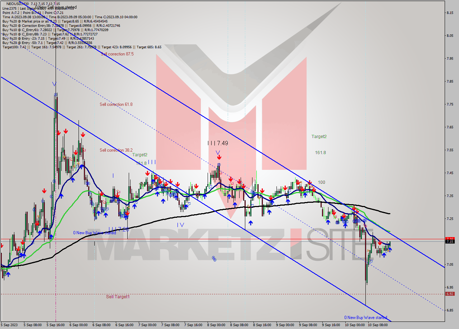Select the 'Buy %20 @ Entry -50' line

[47, 43]
